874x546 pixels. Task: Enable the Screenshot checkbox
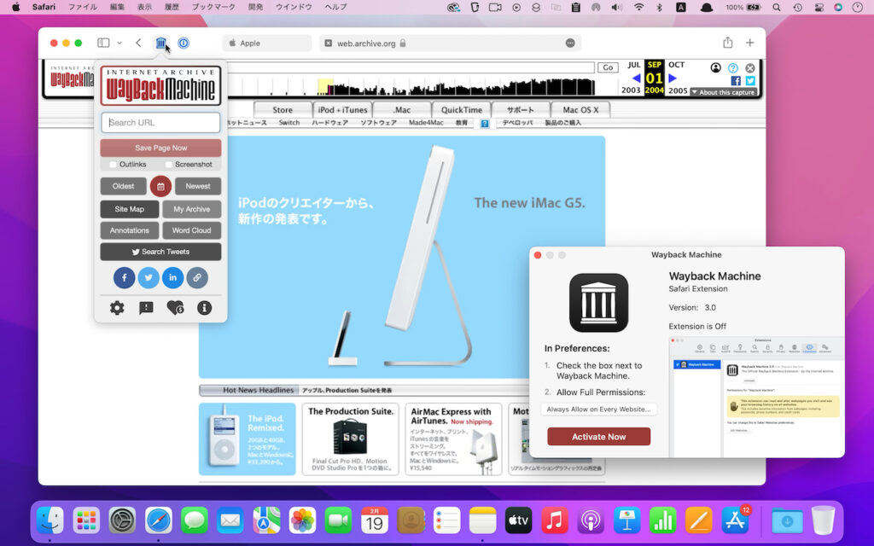(x=168, y=165)
